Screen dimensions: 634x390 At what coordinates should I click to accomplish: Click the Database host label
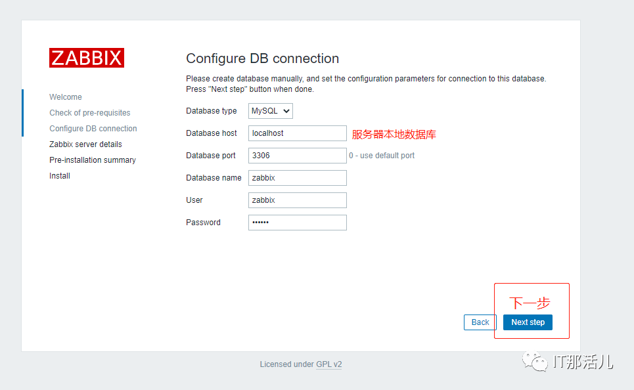point(212,133)
